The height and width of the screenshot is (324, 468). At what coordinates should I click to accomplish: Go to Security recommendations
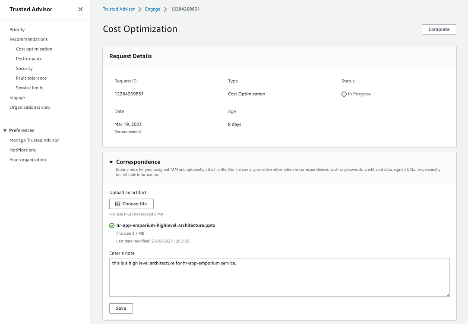click(x=24, y=68)
